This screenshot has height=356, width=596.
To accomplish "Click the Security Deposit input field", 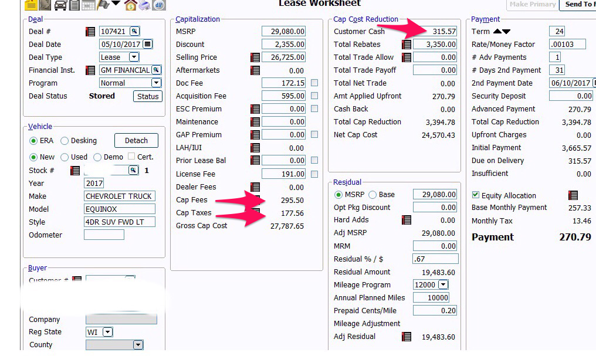I will click(x=571, y=96).
